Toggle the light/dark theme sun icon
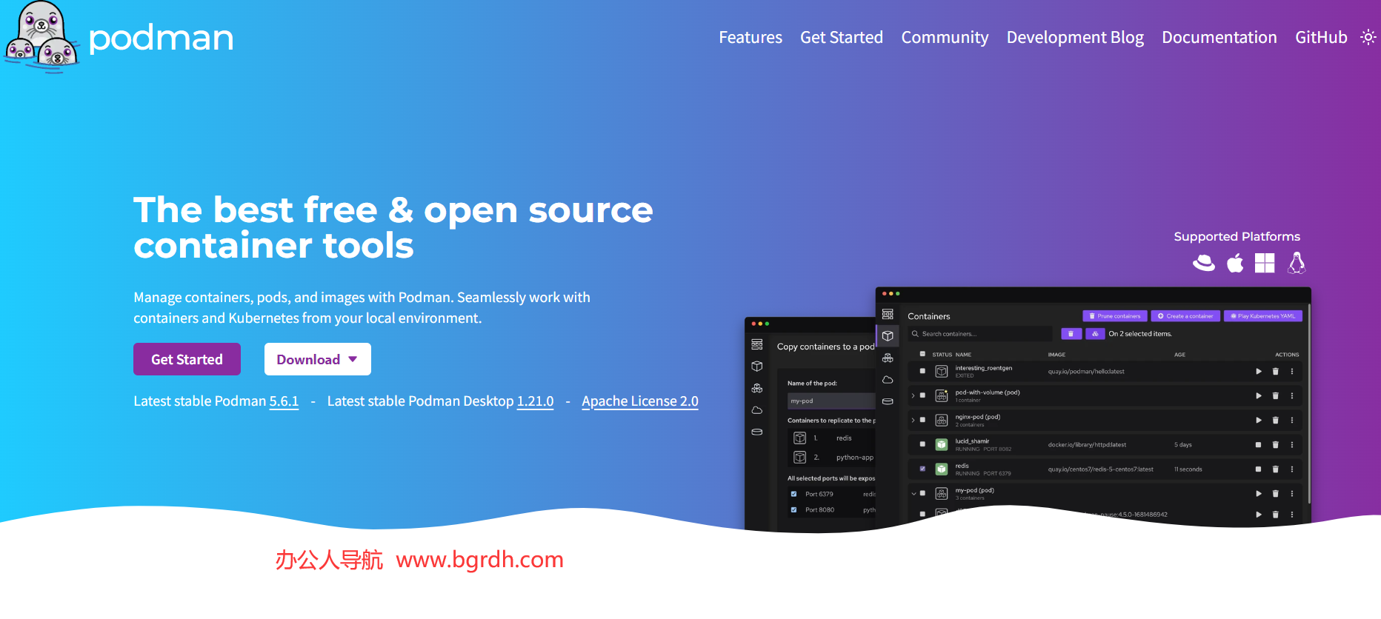1381x619 pixels. tap(1368, 37)
